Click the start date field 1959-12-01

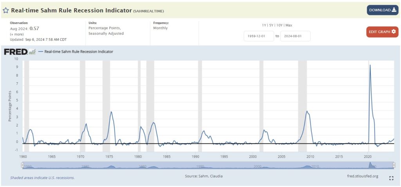click(258, 36)
